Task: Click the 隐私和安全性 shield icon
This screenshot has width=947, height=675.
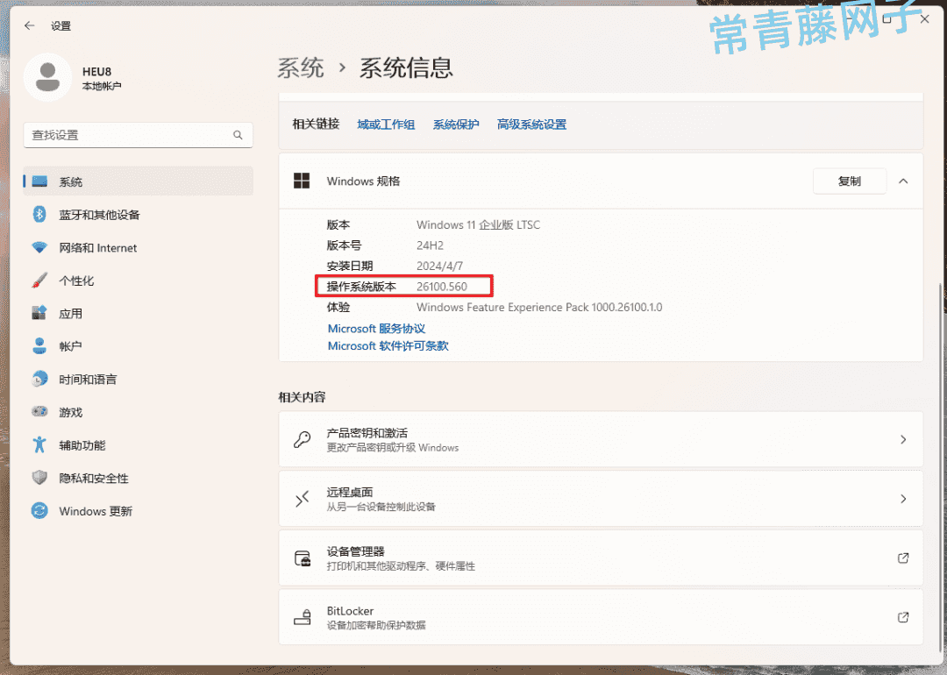Action: (39, 478)
